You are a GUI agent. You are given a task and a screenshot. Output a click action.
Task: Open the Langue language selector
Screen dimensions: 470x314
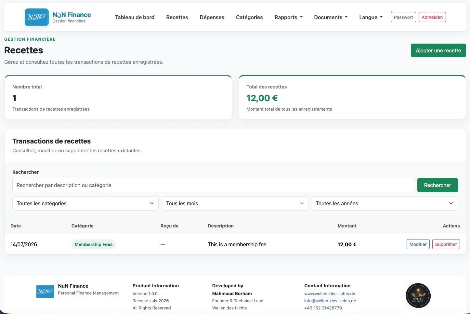tap(371, 17)
